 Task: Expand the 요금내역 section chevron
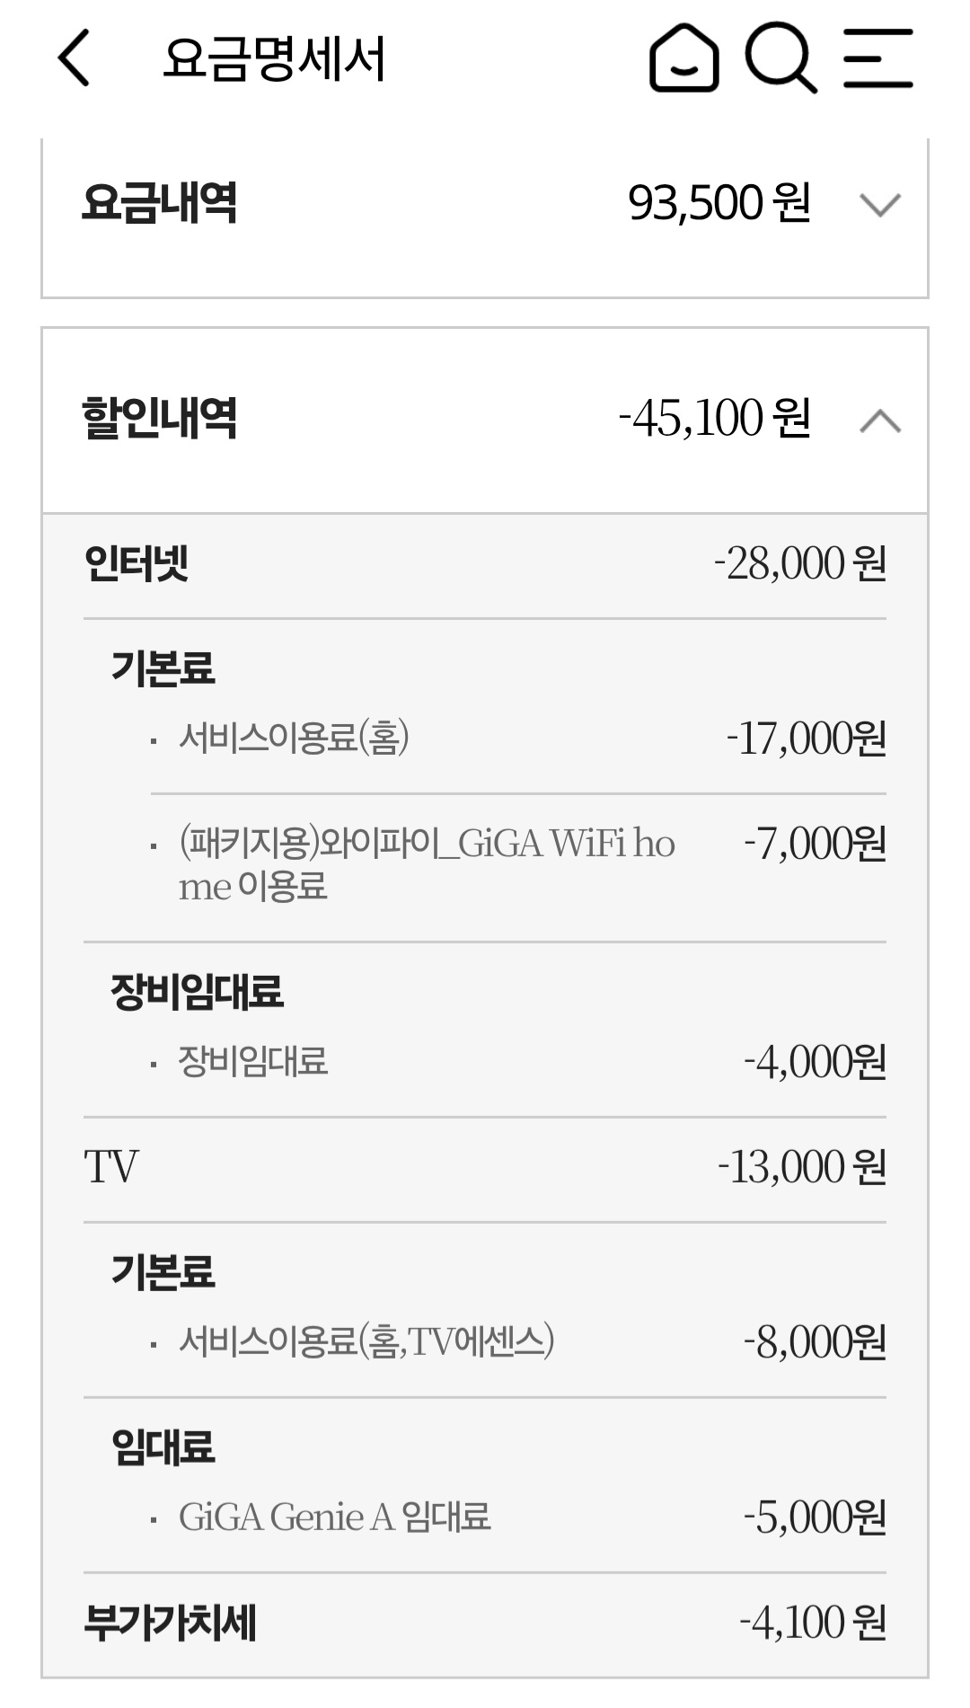pos(879,205)
